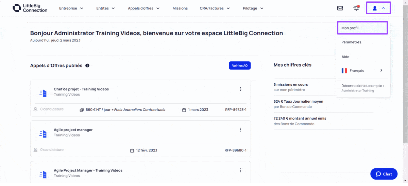
Task: Open the notifications bell icon
Action: coord(356,8)
